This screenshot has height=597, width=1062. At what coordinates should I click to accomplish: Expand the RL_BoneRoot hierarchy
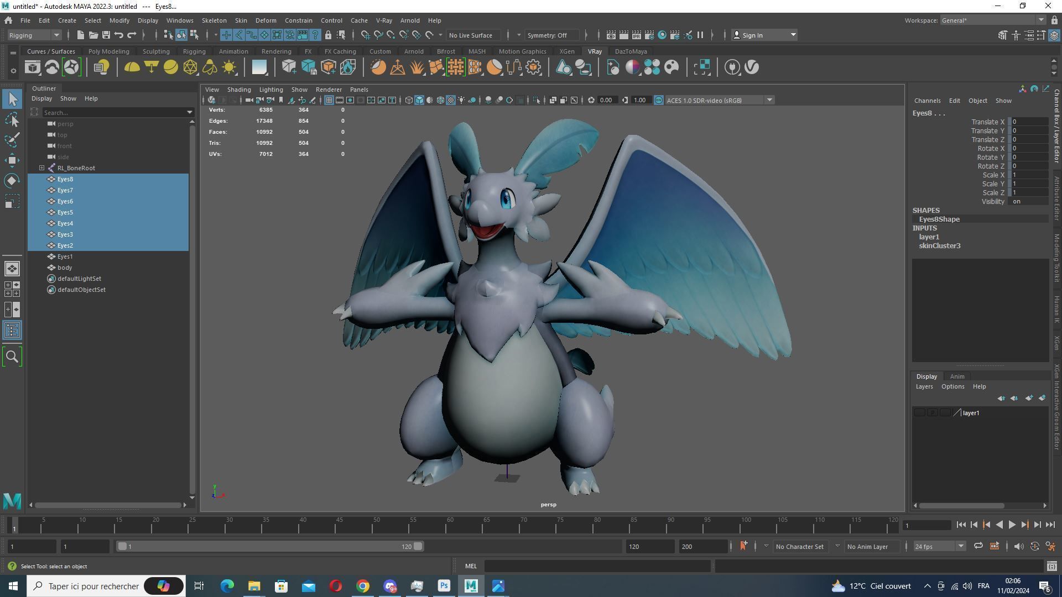[41, 168]
